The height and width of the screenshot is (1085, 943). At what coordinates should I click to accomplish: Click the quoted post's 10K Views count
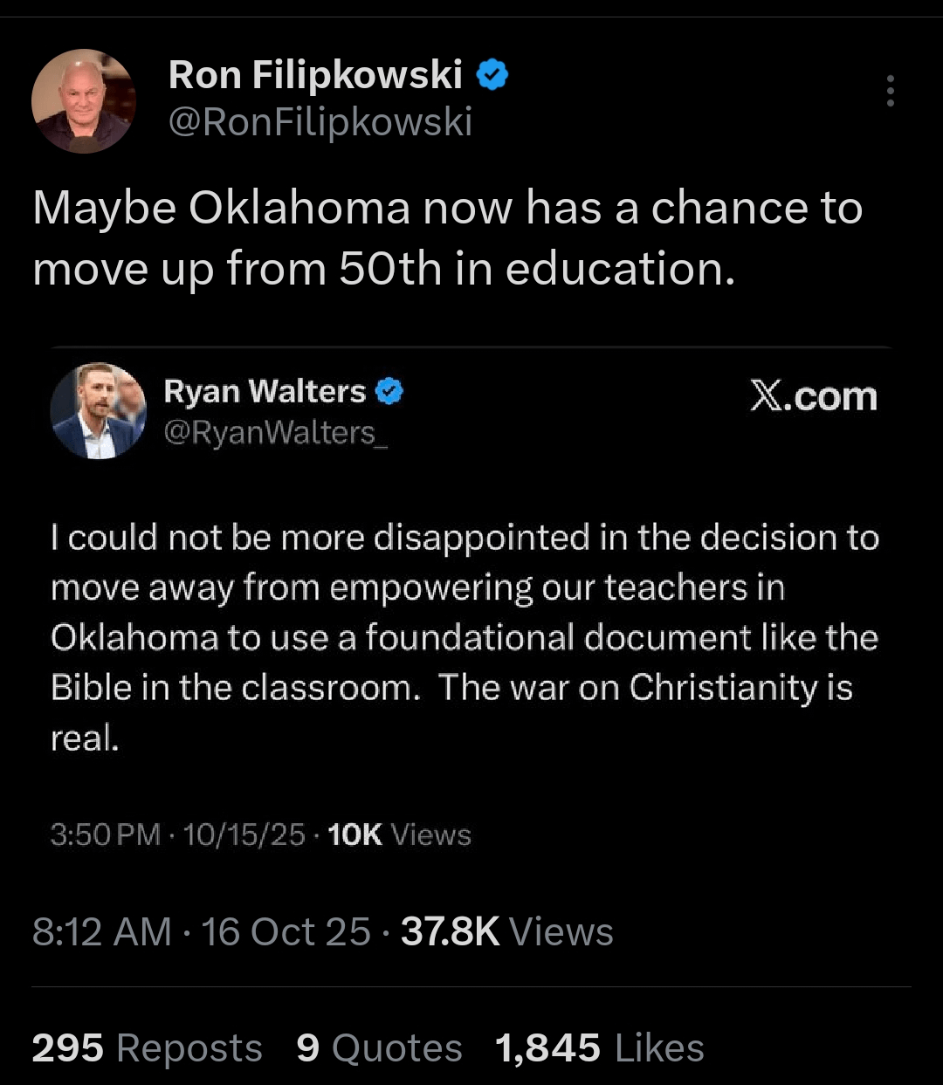(x=399, y=835)
